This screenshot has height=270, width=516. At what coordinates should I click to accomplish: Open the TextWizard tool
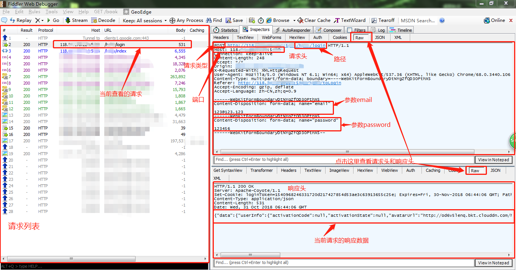pos(350,20)
